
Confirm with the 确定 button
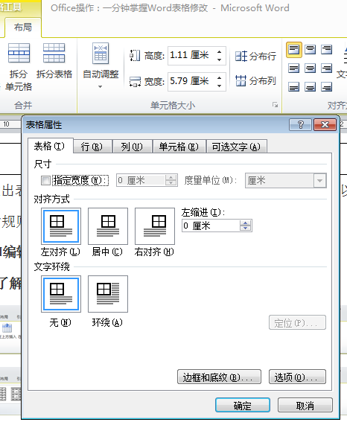click(243, 405)
